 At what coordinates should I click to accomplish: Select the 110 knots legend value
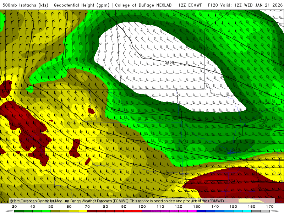(160, 207)
